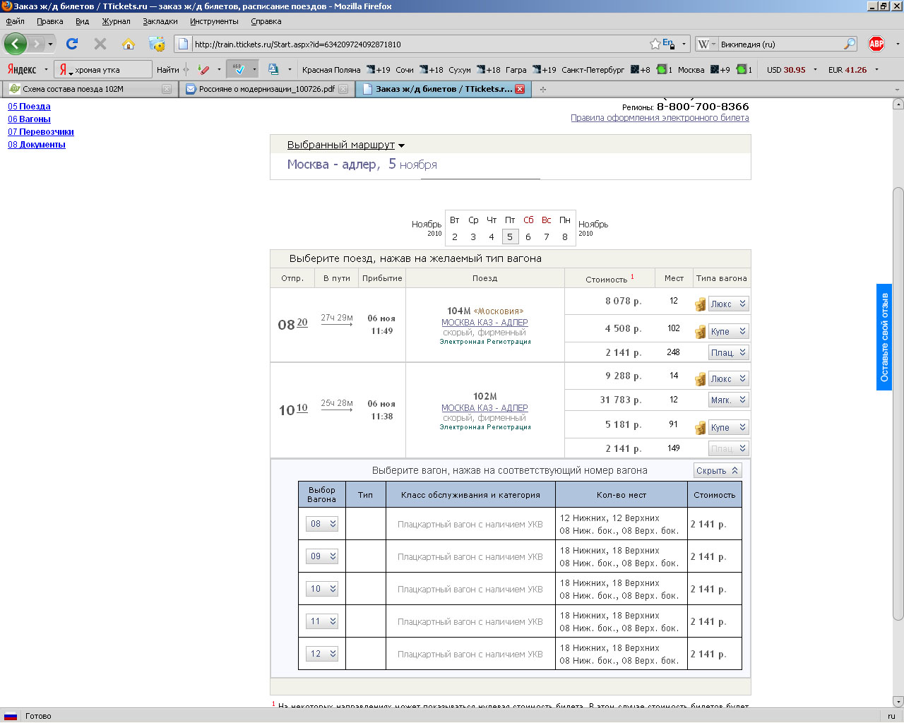Expand wagon number 08 selector

pos(322,524)
